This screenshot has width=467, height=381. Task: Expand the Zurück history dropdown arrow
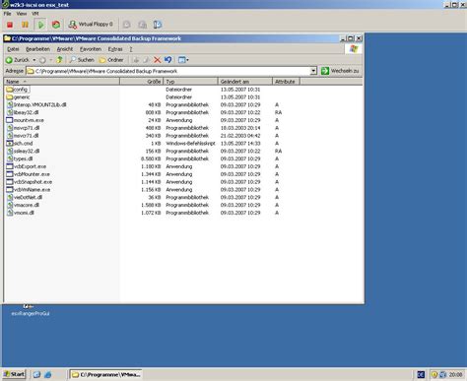(x=34, y=60)
